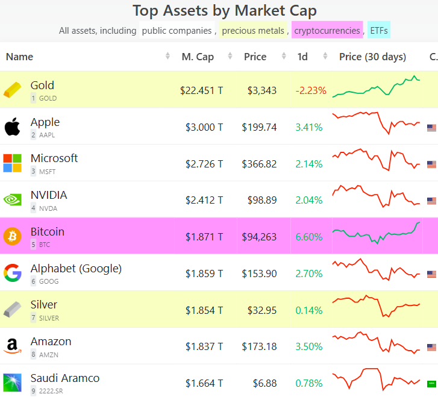
Task: Sort table by Name column
Action: pos(19,57)
